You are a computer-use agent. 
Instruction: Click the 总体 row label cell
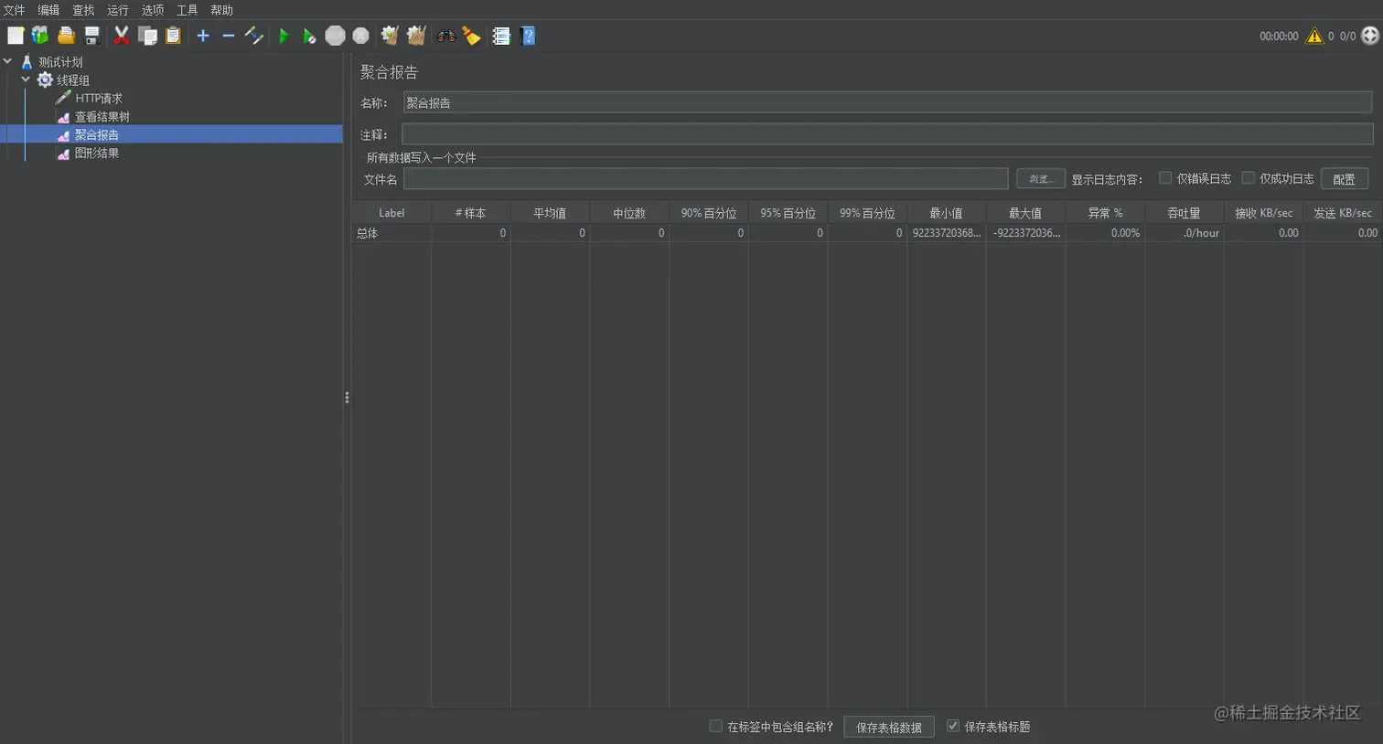click(391, 233)
